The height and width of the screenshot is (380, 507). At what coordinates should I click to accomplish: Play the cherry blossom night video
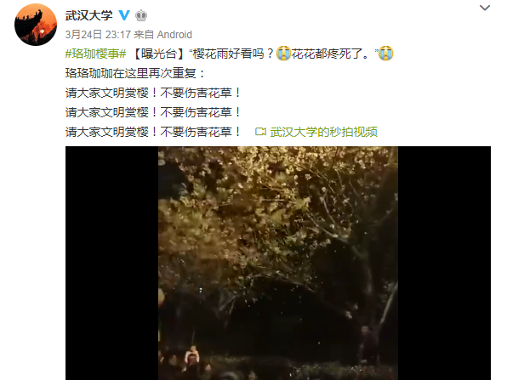tap(278, 263)
